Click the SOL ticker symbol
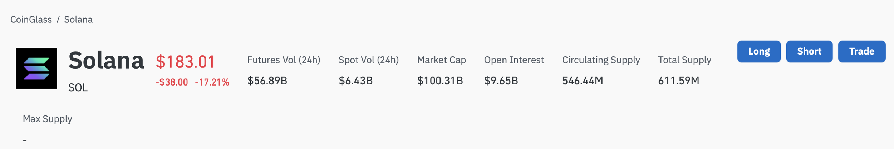 (78, 88)
